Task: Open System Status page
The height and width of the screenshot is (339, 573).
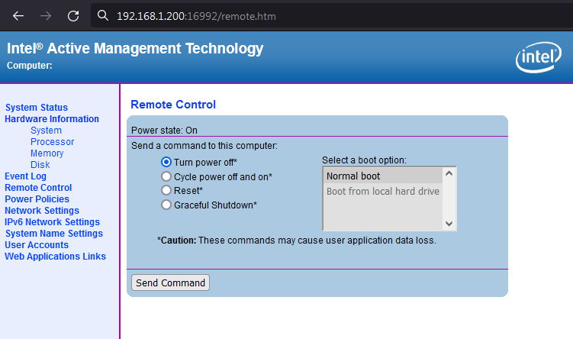Action: (x=36, y=108)
